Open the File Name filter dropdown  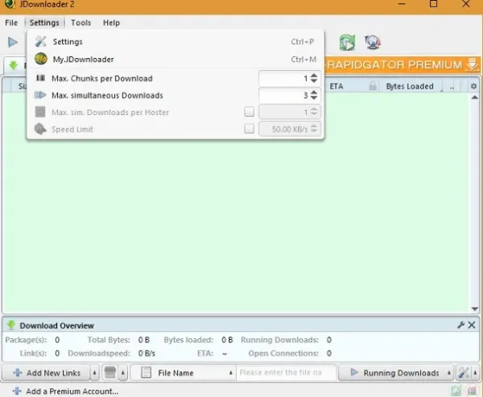[x=184, y=373]
